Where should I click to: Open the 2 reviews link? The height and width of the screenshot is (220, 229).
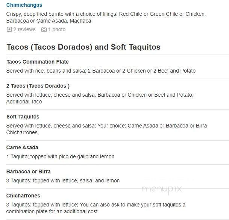[24, 29]
